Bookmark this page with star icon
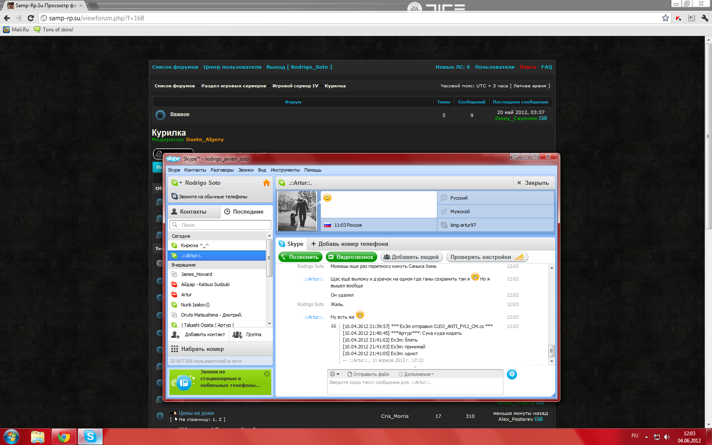Image resolution: width=712 pixels, height=445 pixels. (665, 18)
